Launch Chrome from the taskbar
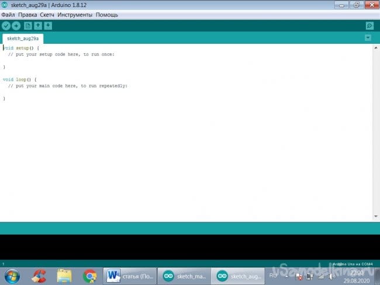The image size is (380, 285). (x=89, y=276)
